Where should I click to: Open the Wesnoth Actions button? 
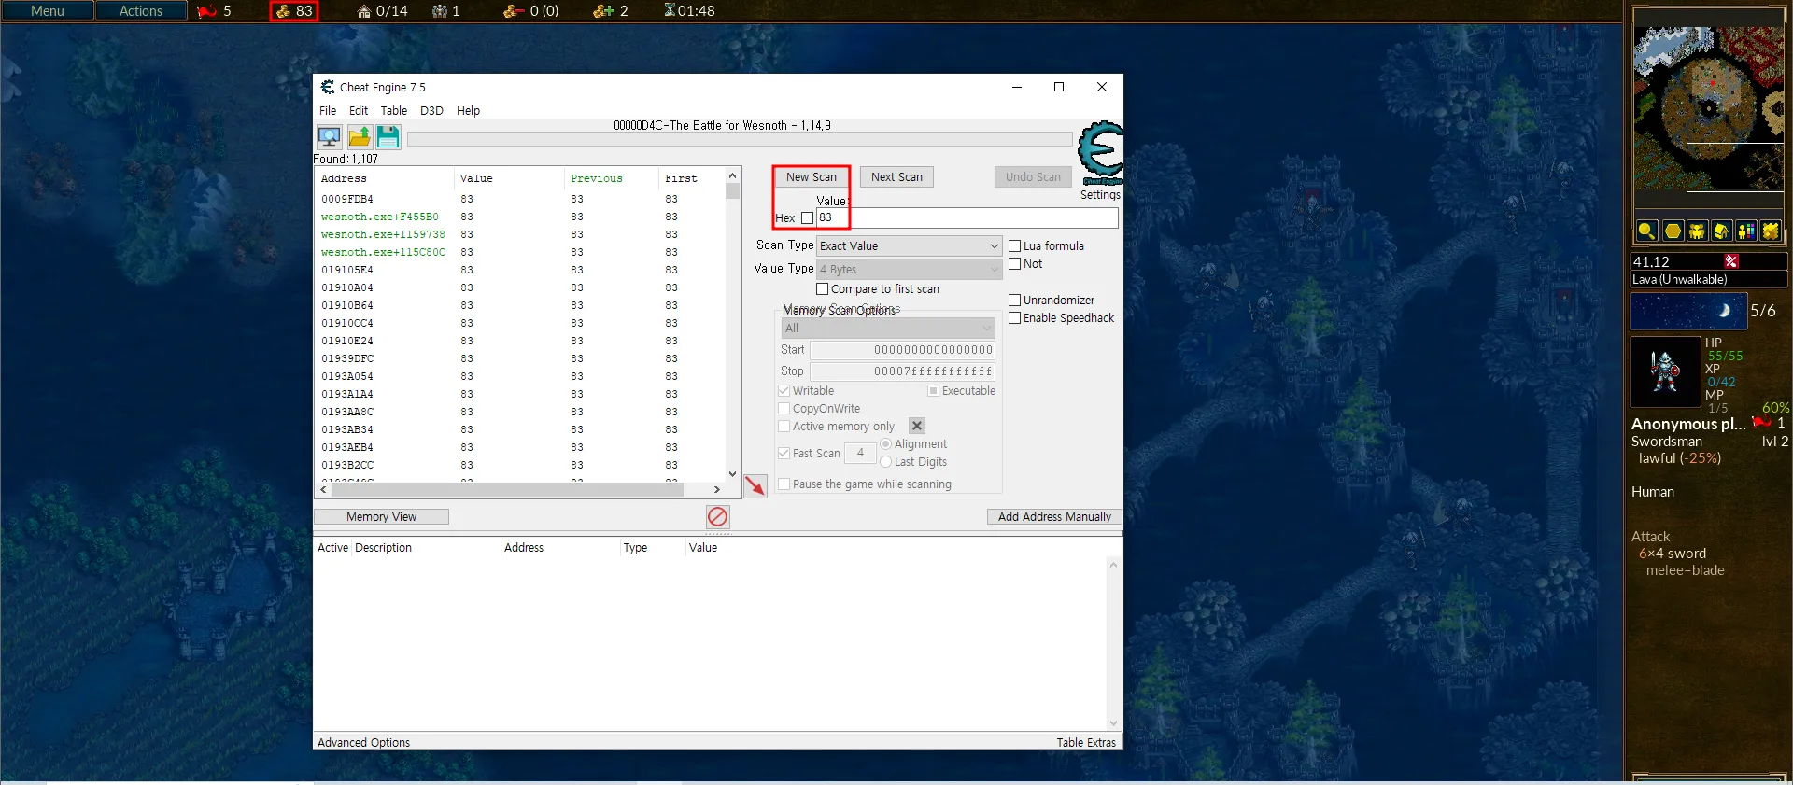(x=141, y=11)
